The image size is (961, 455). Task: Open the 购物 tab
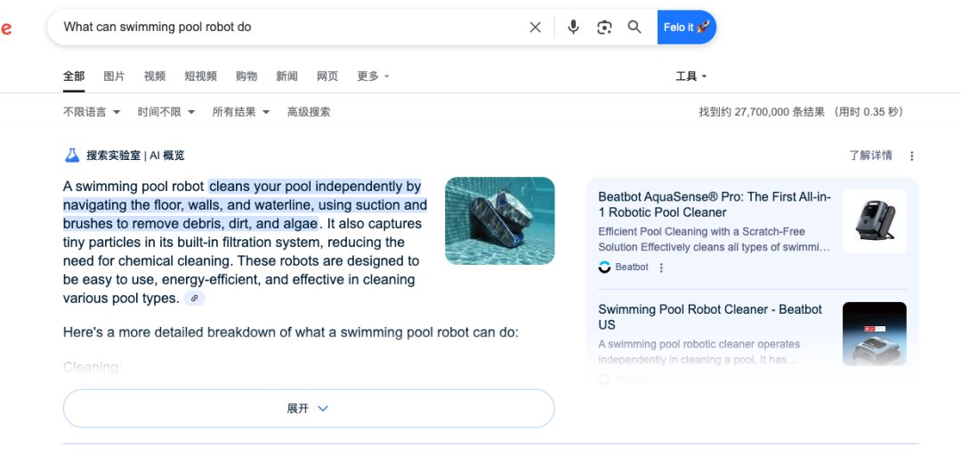pyautogui.click(x=246, y=76)
